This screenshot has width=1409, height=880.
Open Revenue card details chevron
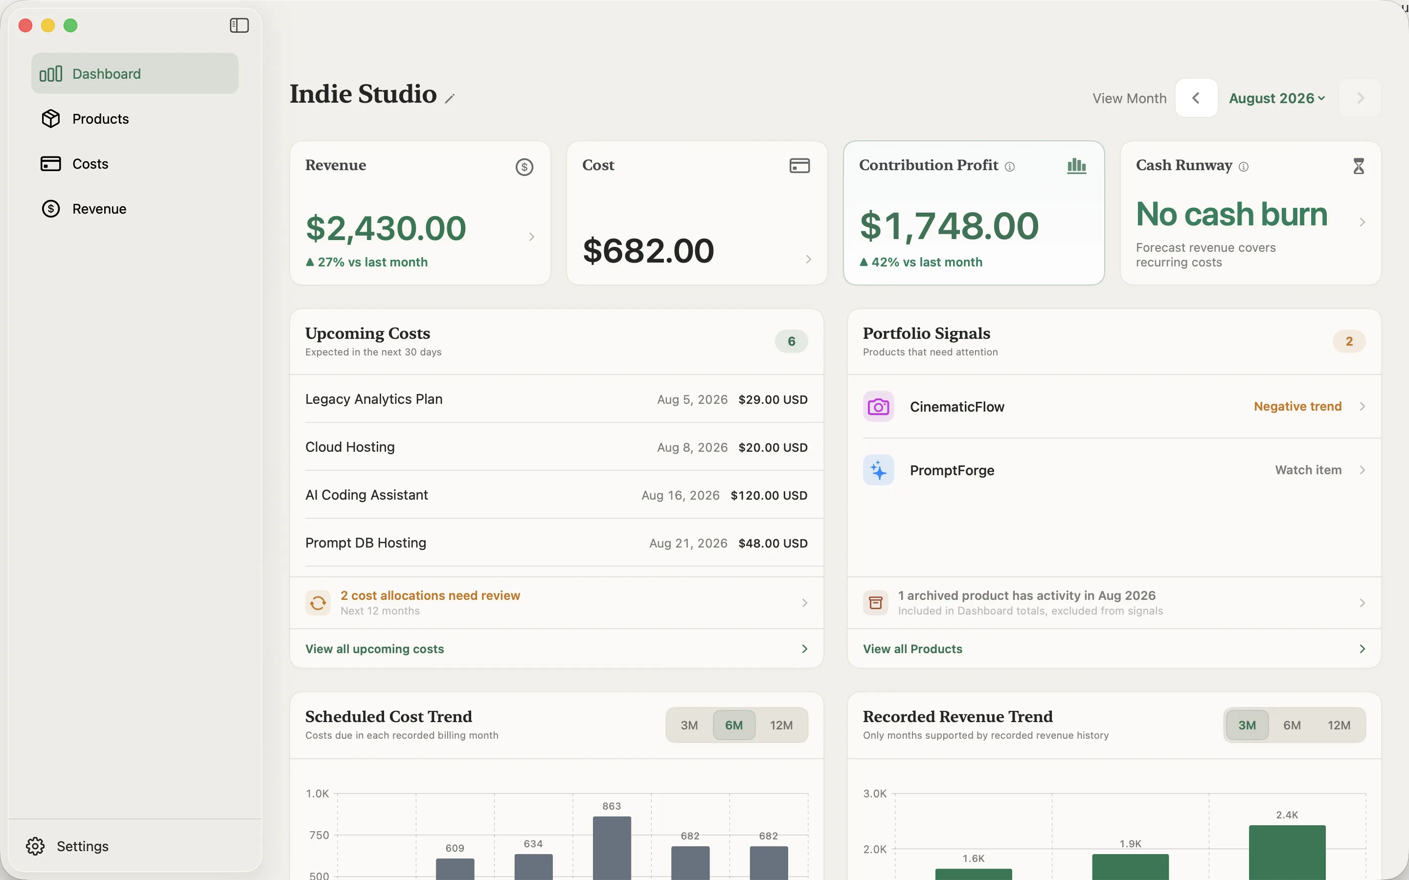point(532,237)
